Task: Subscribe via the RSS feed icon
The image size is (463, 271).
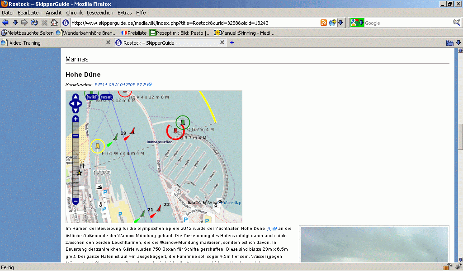Action: coord(324,23)
